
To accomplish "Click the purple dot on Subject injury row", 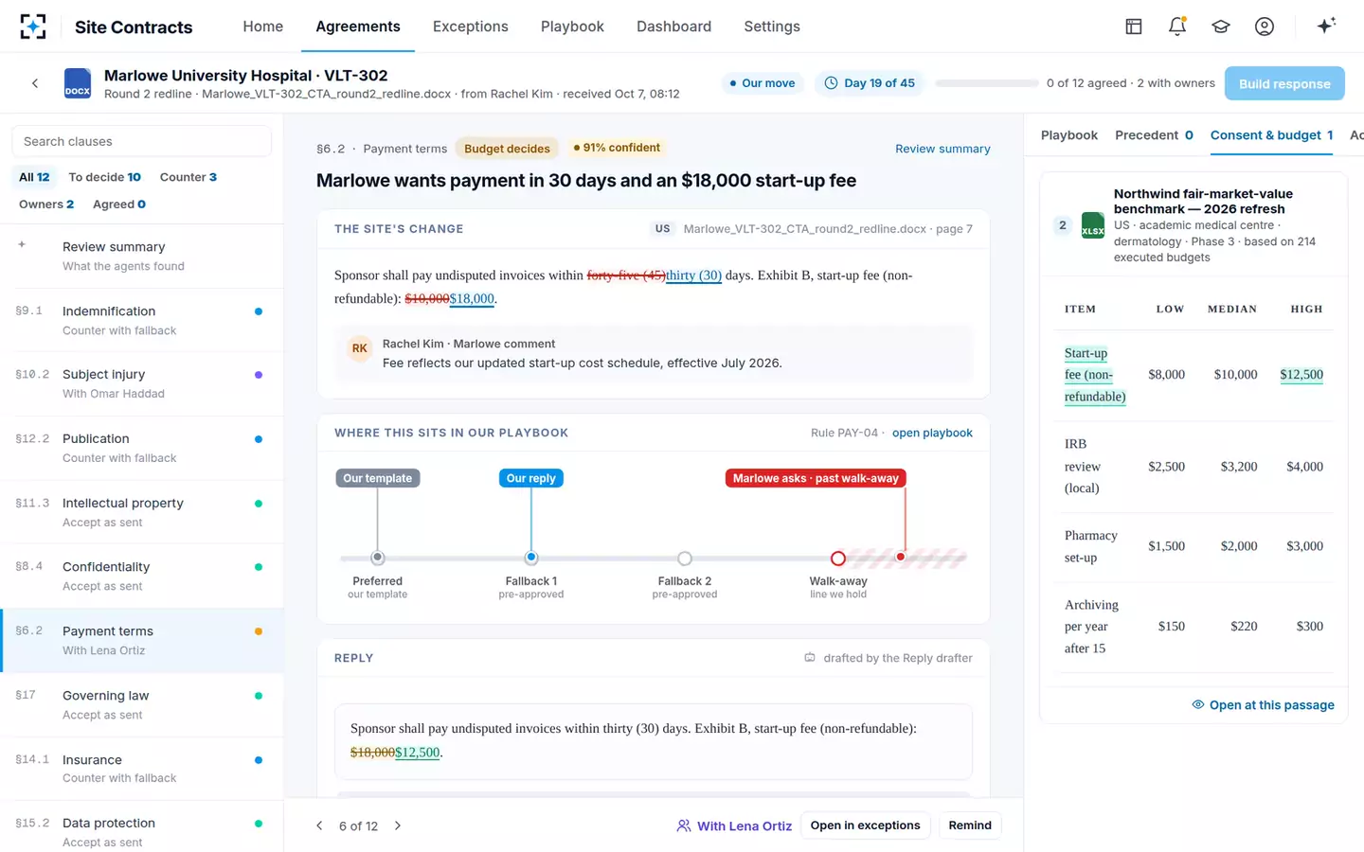I will coord(259,375).
